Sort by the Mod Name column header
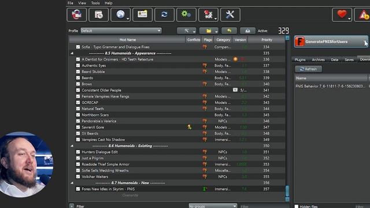Screen dimensions: 370x208 pos(127,40)
